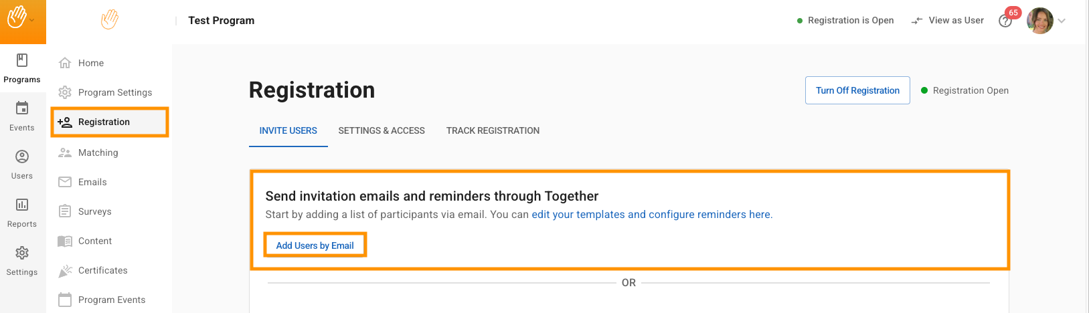Switch to Track Registration tab
The width and height of the screenshot is (1089, 313).
click(x=493, y=130)
